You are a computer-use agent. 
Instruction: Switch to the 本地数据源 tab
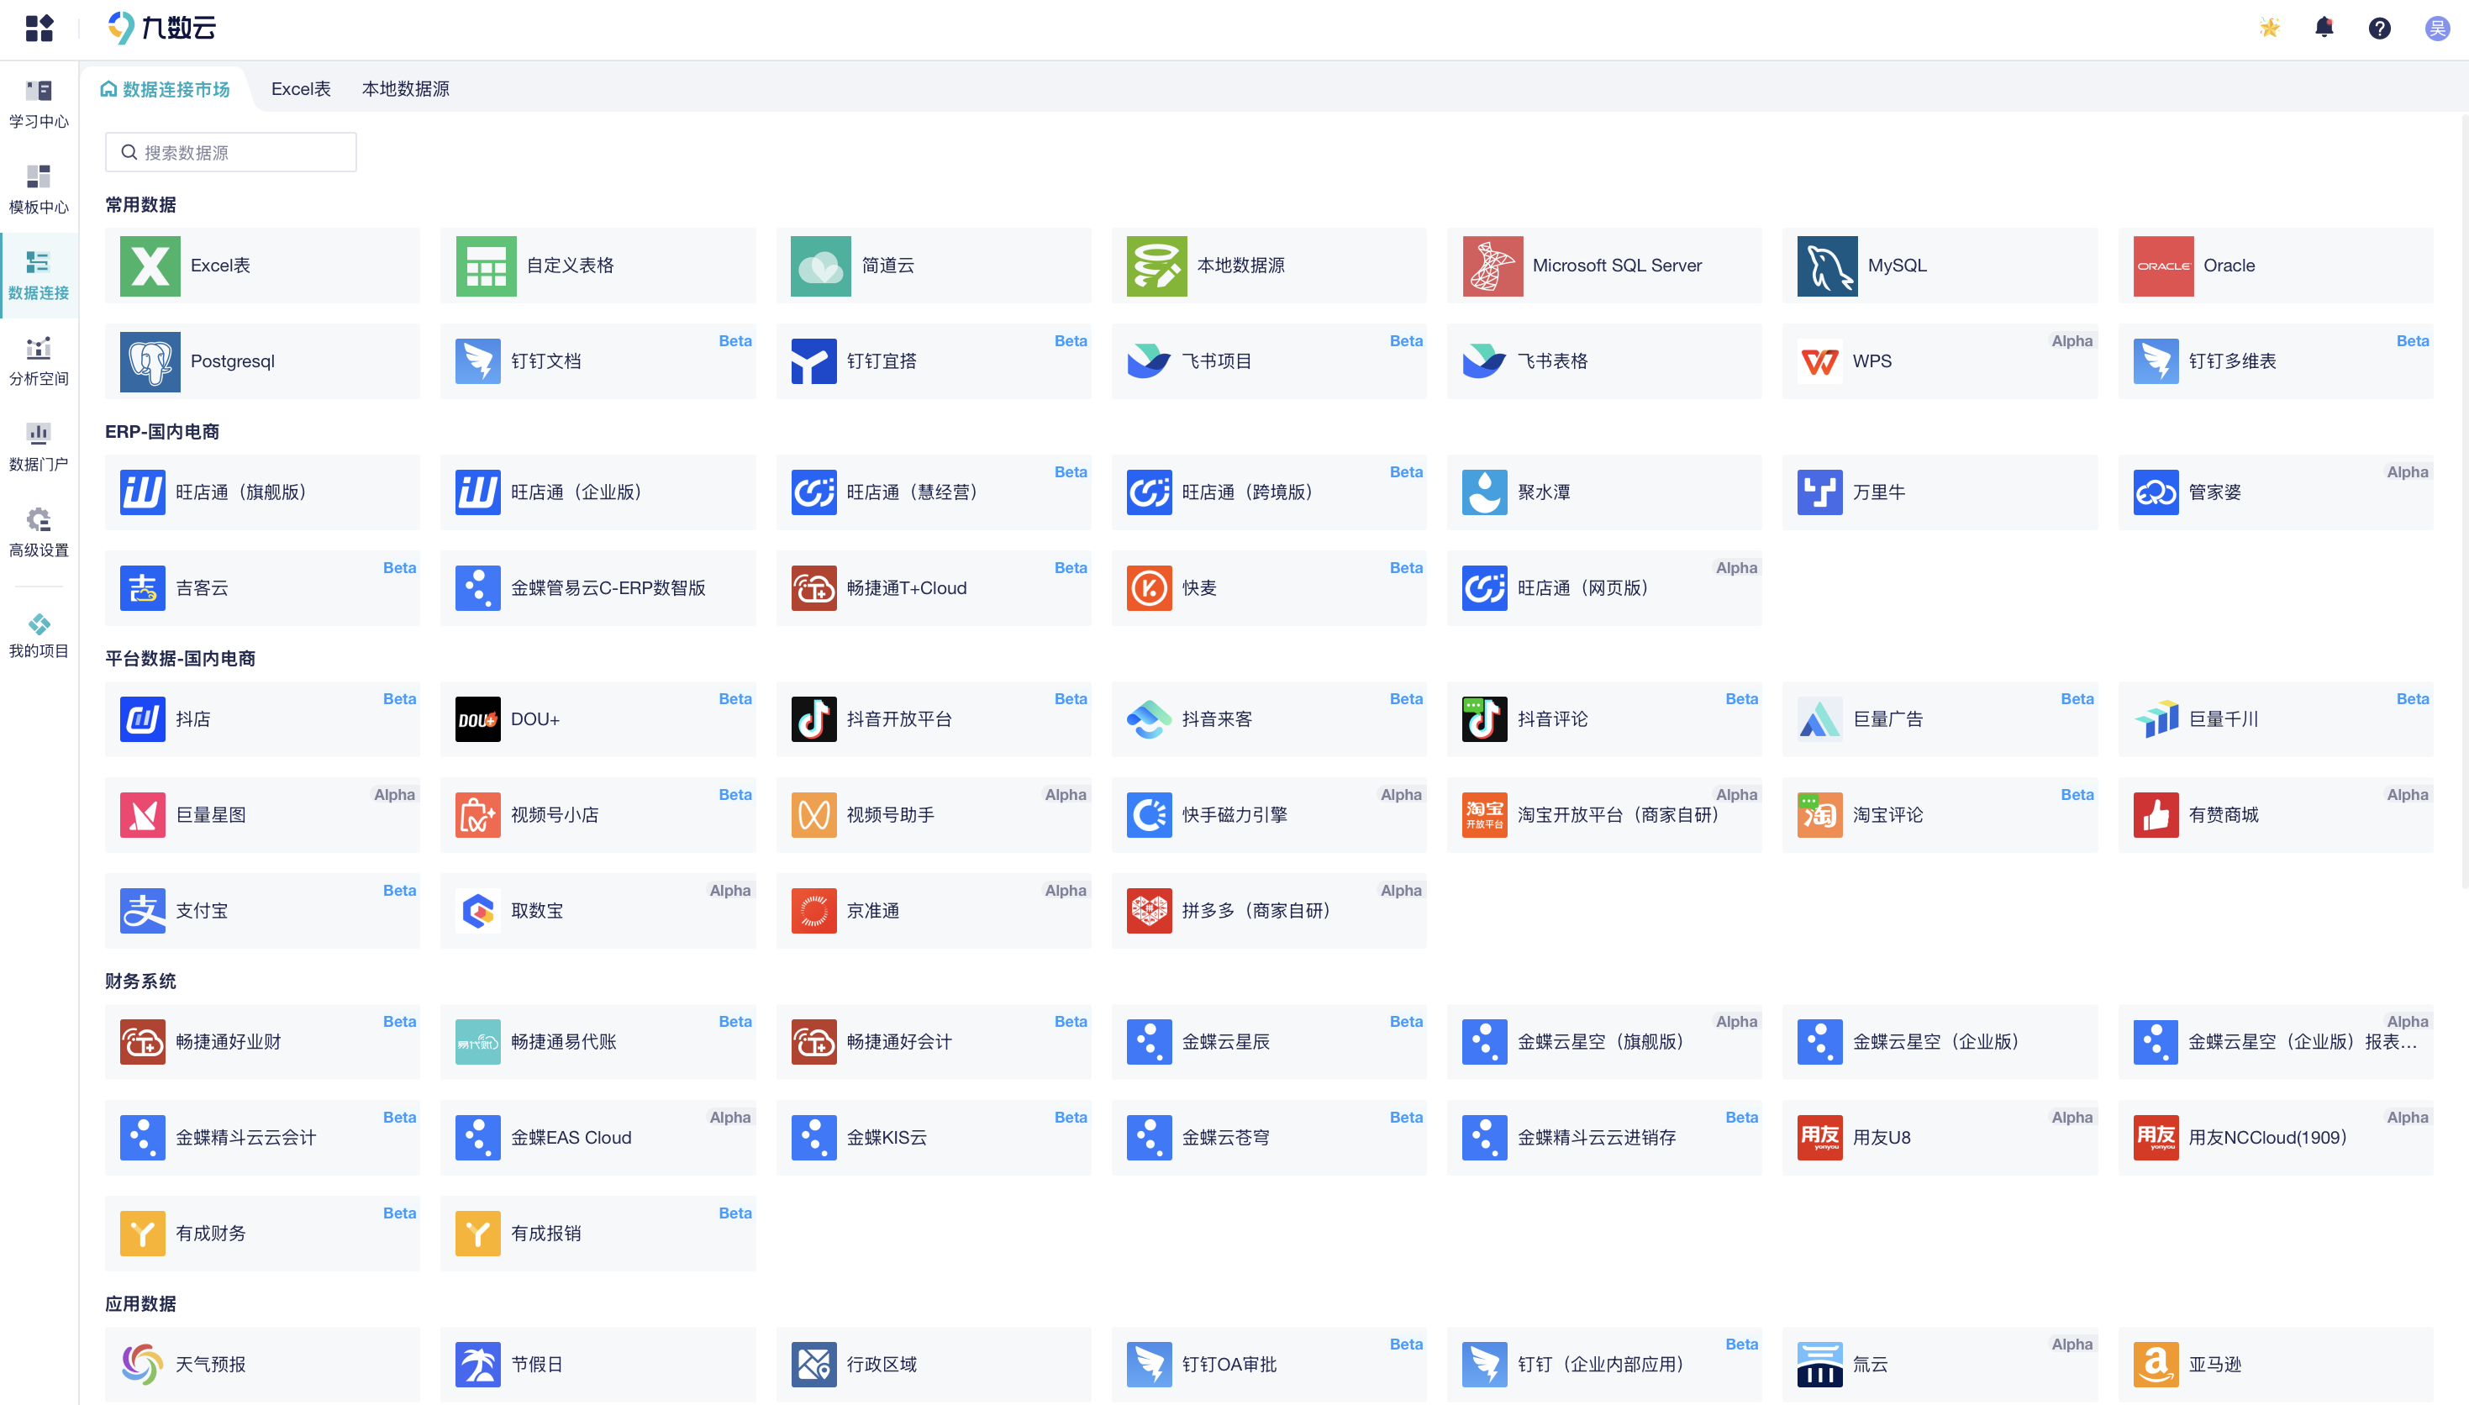click(405, 89)
